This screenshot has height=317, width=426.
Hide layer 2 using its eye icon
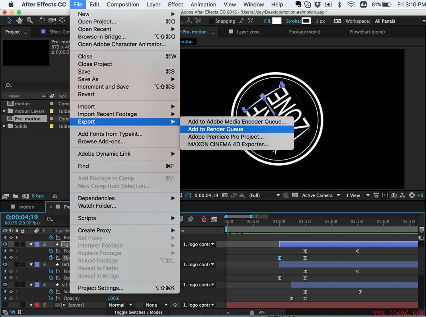point(5,244)
